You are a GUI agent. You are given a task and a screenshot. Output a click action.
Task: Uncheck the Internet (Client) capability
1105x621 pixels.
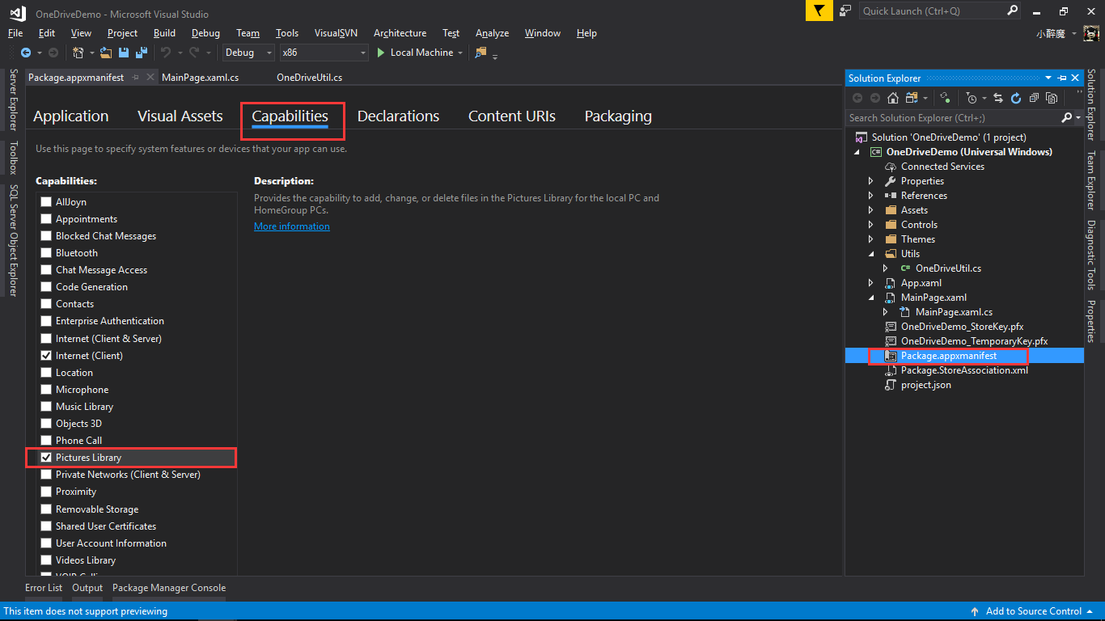pyautogui.click(x=46, y=356)
